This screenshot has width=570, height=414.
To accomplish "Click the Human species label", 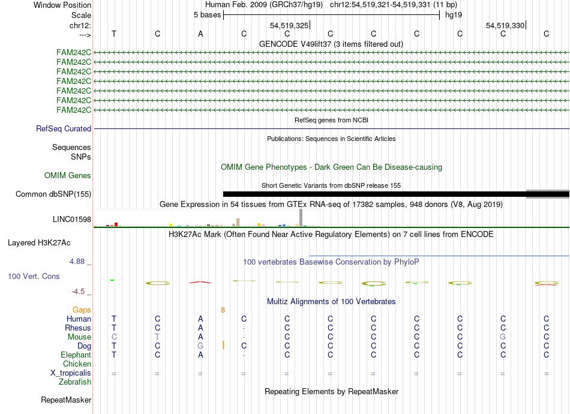I will click(x=79, y=319).
